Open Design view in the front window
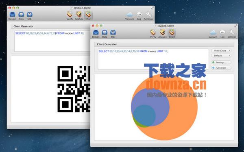Viewport: 244px width, 152px height. pyautogui.click(x=96, y=34)
